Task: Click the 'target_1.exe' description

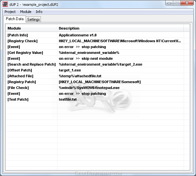Action: tap(70, 70)
